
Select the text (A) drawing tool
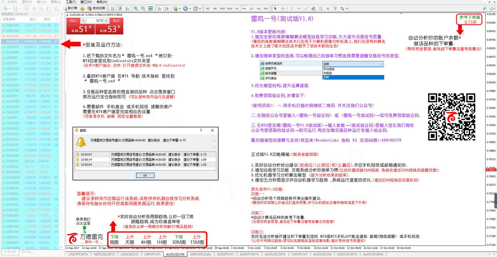pyautogui.click(x=328, y=8)
